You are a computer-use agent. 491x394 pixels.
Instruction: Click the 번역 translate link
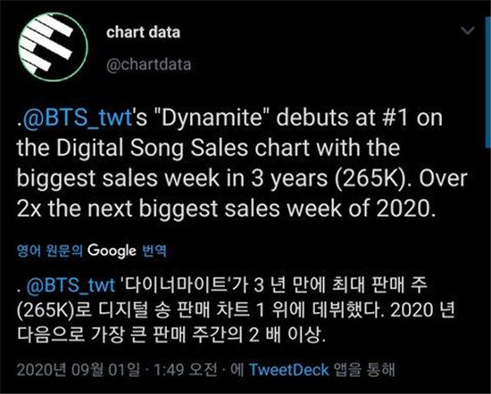tap(154, 250)
